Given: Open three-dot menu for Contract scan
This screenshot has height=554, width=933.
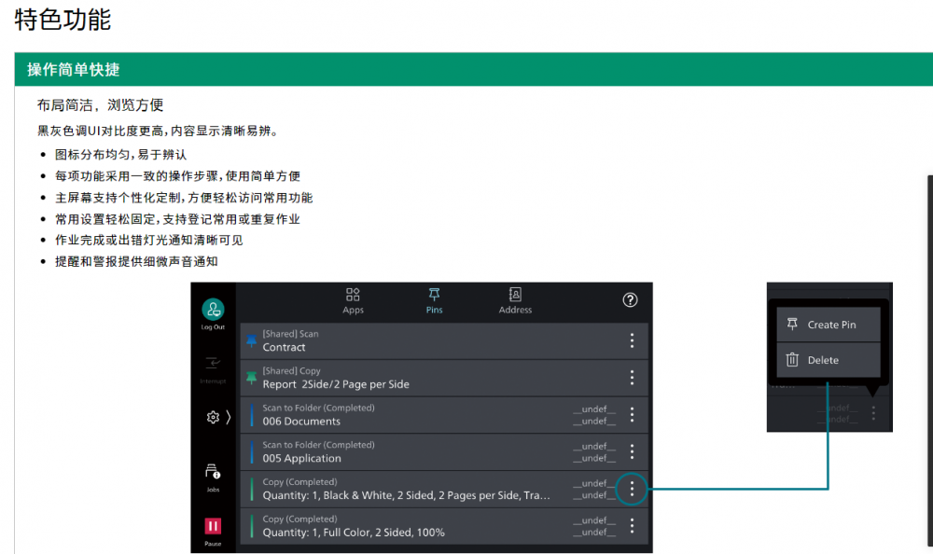Looking at the screenshot, I should (632, 340).
